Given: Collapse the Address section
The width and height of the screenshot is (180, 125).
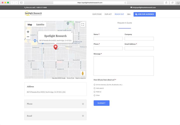Looking at the screenshot, I should 55,86.
